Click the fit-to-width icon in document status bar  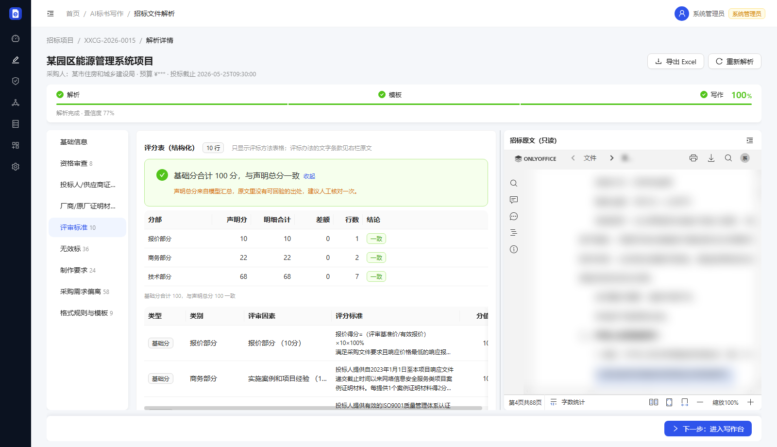[x=685, y=402]
